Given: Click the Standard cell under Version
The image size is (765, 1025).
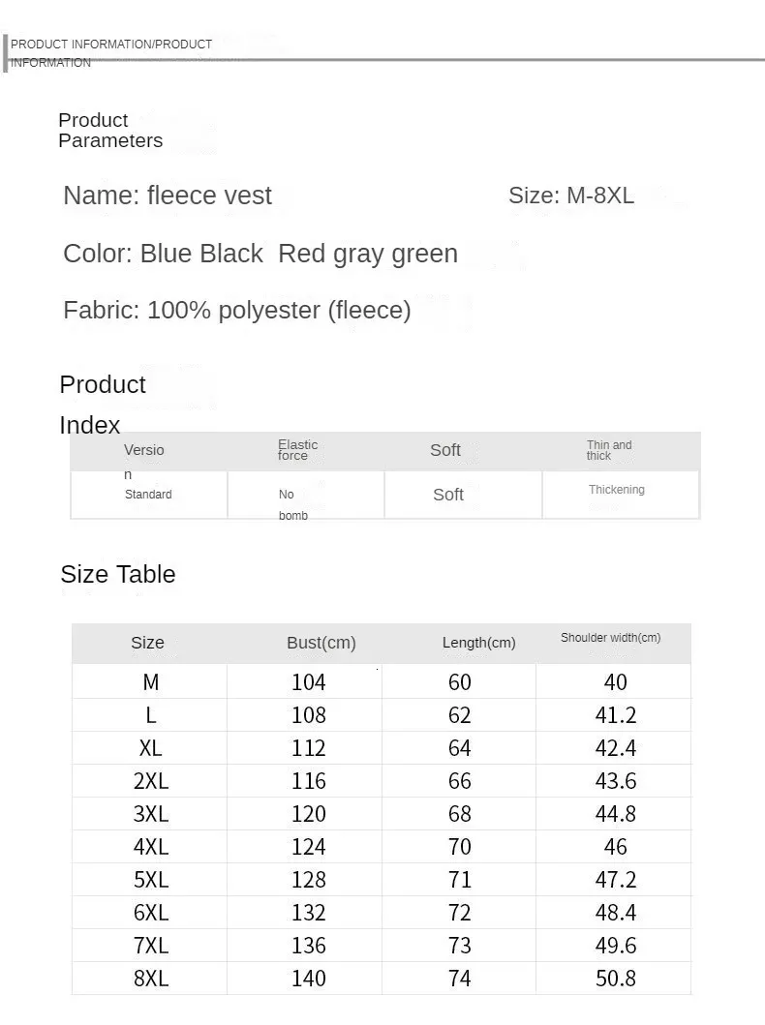Looking at the screenshot, I should click(x=148, y=495).
